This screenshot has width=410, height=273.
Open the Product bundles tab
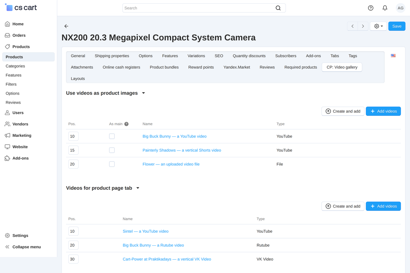[164, 67]
